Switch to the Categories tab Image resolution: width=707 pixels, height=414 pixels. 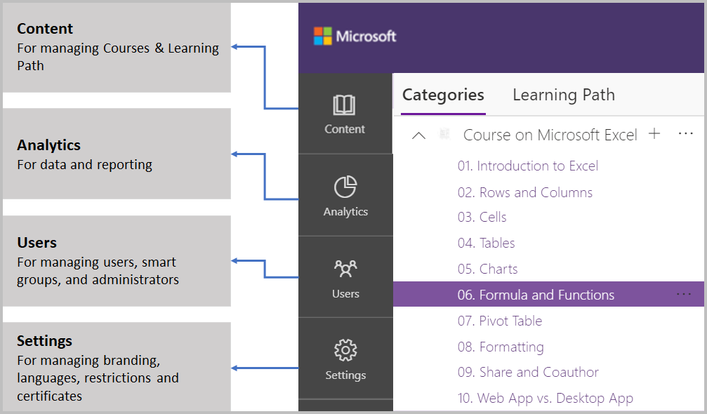coord(443,95)
